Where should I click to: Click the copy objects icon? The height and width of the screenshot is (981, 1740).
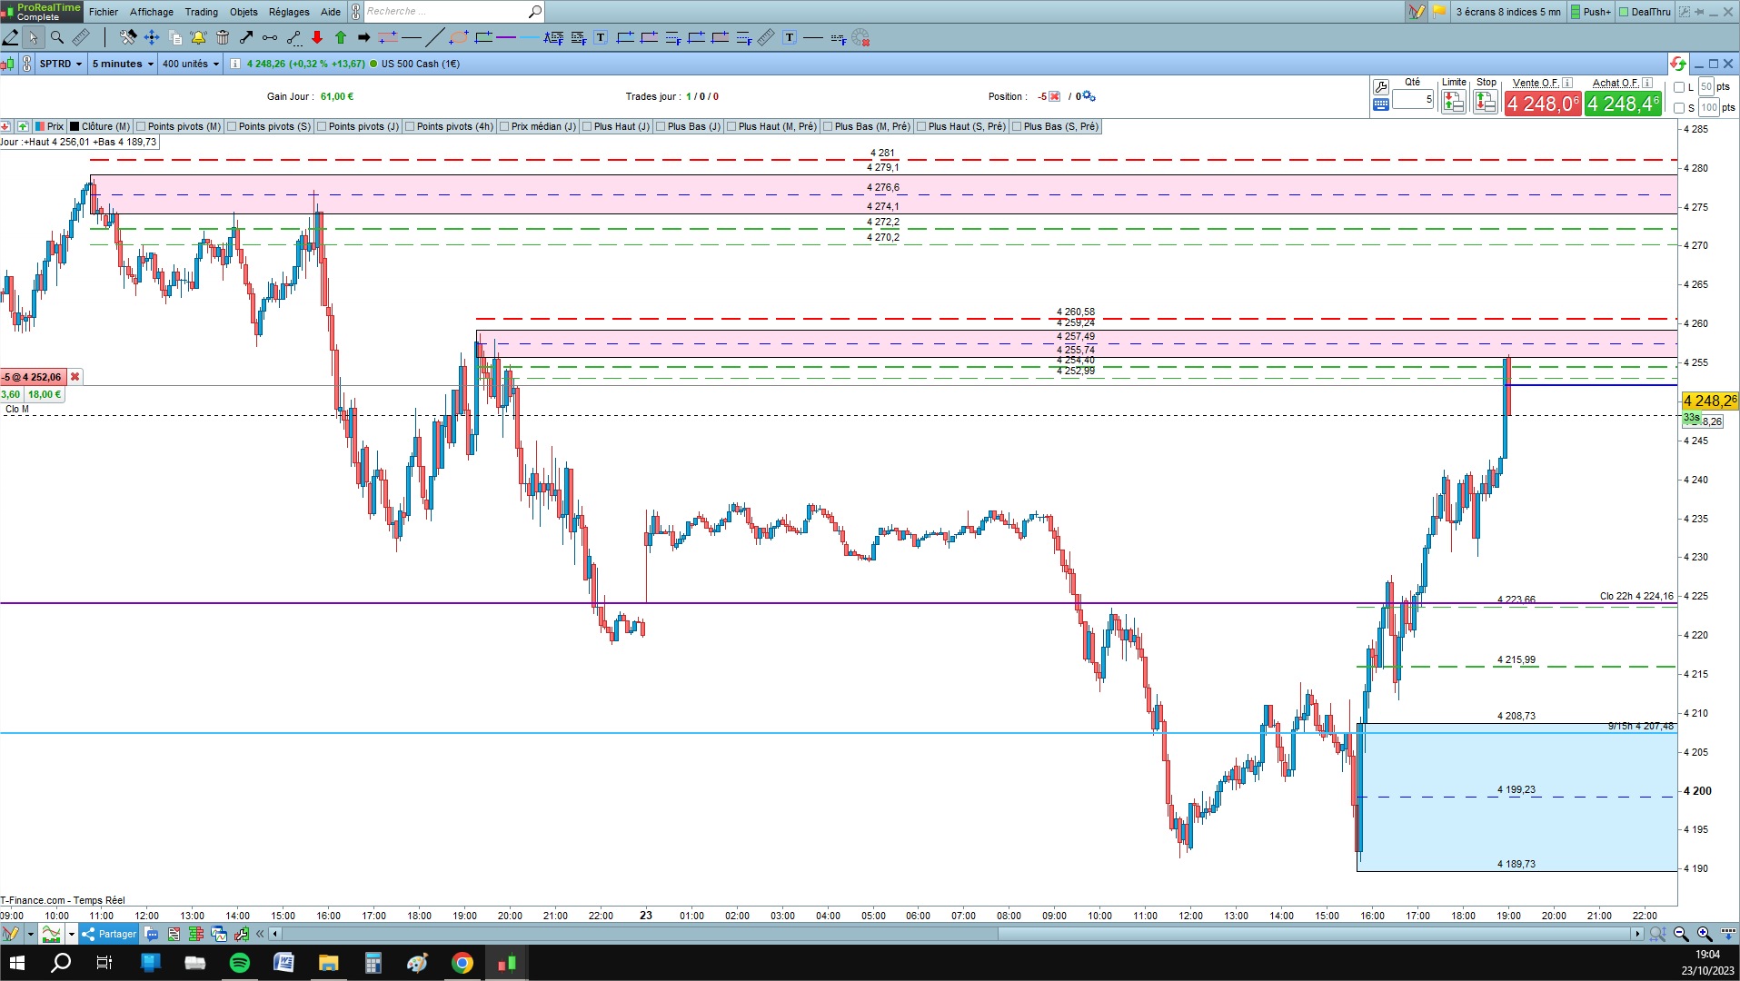[175, 37]
